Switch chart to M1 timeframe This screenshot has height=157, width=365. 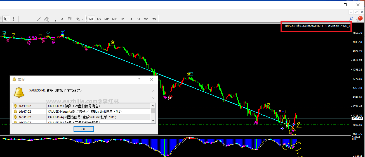pos(91,19)
